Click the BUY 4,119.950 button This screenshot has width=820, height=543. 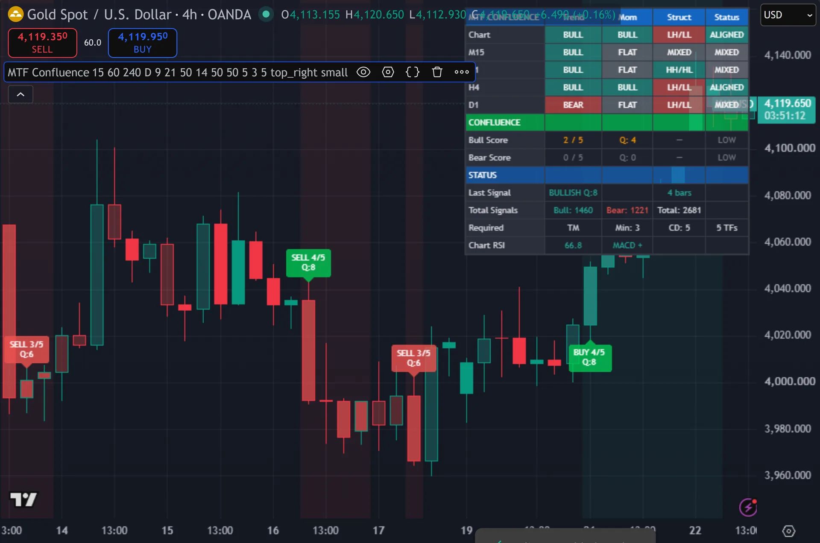143,43
